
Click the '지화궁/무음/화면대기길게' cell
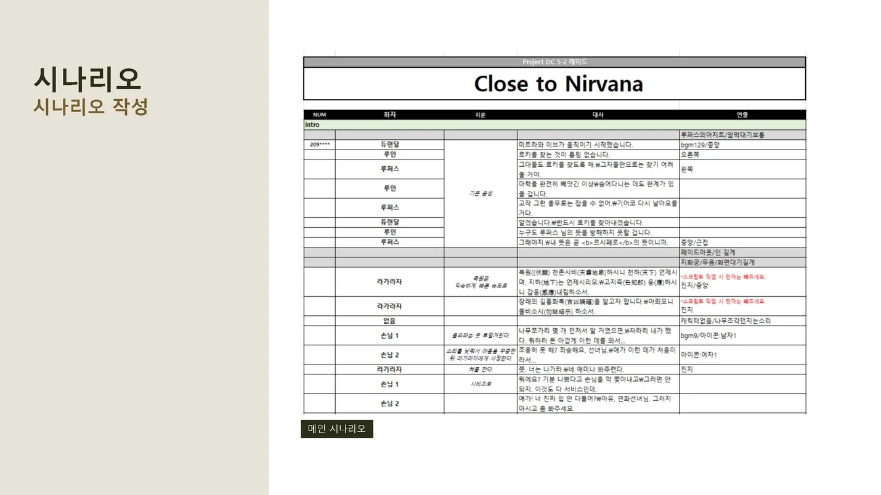click(742, 262)
